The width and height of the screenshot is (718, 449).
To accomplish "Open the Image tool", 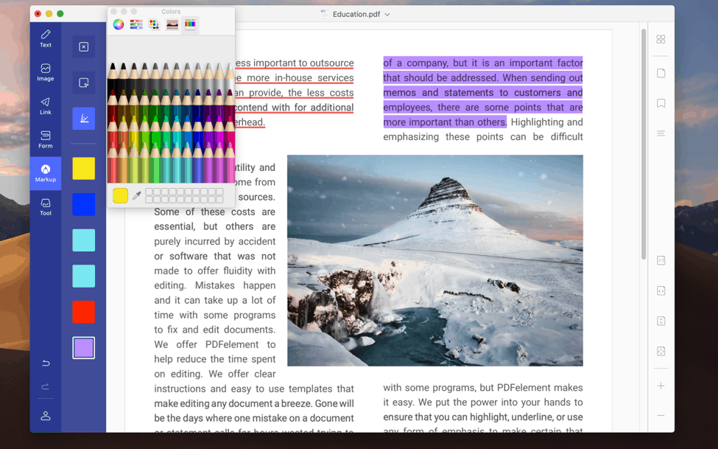I will point(45,71).
